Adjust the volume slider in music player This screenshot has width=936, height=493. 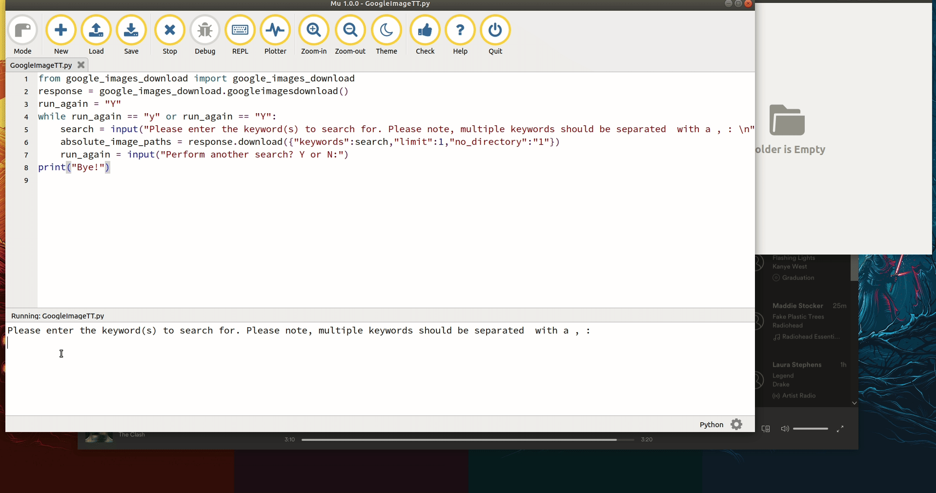coord(811,429)
